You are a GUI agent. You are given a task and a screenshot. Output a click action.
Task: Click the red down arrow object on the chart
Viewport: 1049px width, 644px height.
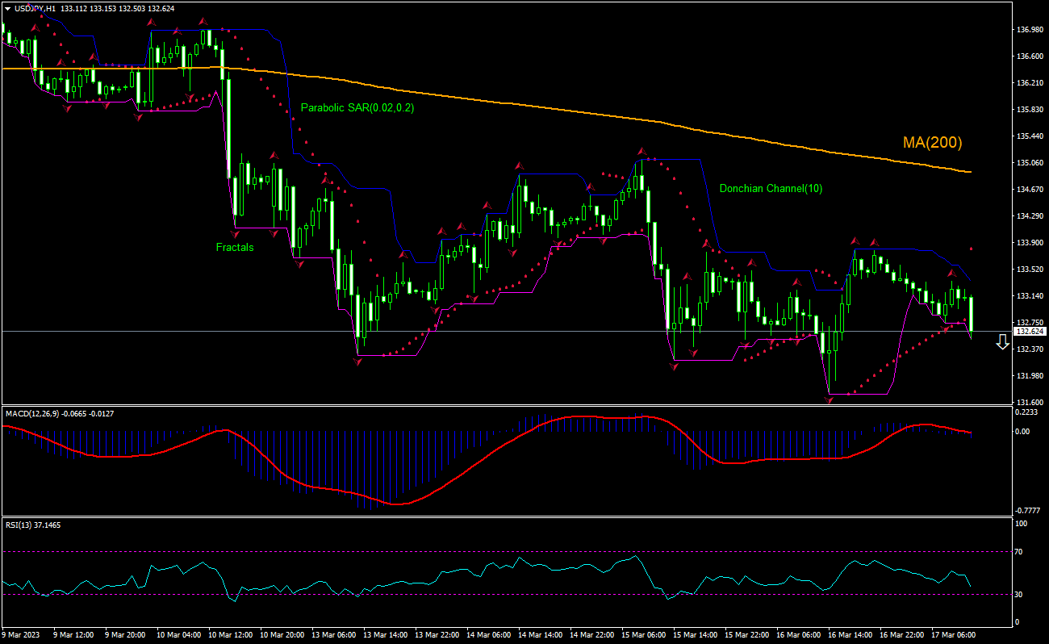coord(1003,341)
